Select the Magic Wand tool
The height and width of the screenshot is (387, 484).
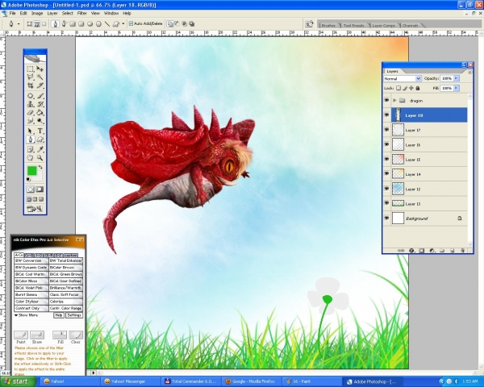[x=40, y=77]
